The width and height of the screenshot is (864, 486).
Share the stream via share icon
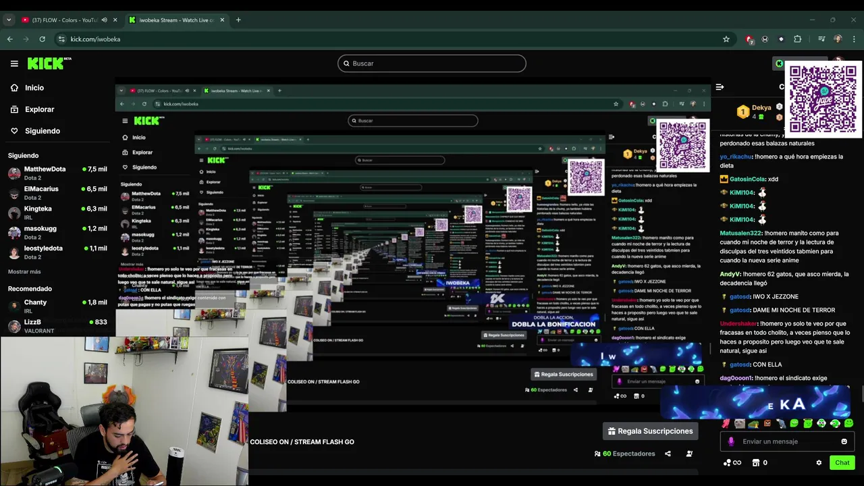point(668,454)
